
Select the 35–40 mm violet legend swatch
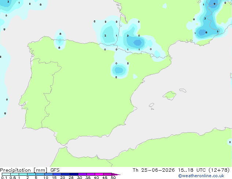(91, 174)
